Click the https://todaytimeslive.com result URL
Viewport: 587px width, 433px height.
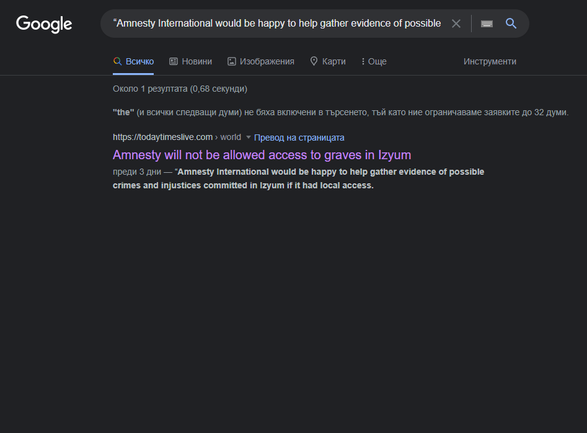162,138
